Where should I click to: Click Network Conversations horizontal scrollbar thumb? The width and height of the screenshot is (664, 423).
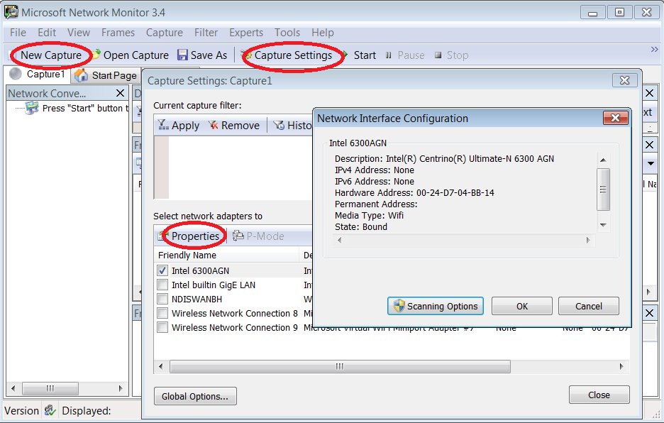(x=50, y=388)
